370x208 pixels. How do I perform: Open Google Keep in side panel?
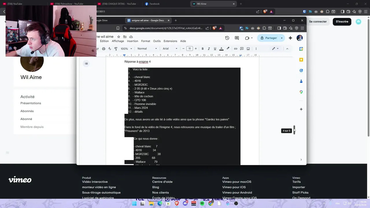coord(301,60)
